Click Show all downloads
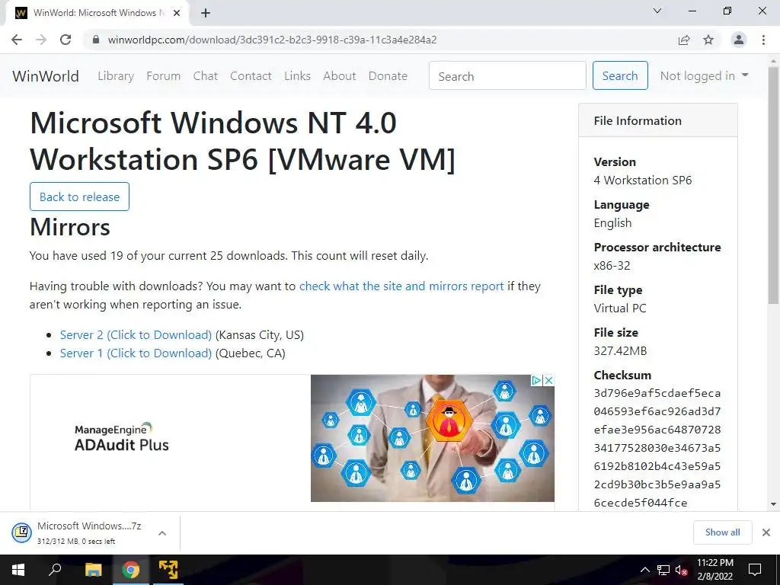The width and height of the screenshot is (780, 585). (x=722, y=532)
